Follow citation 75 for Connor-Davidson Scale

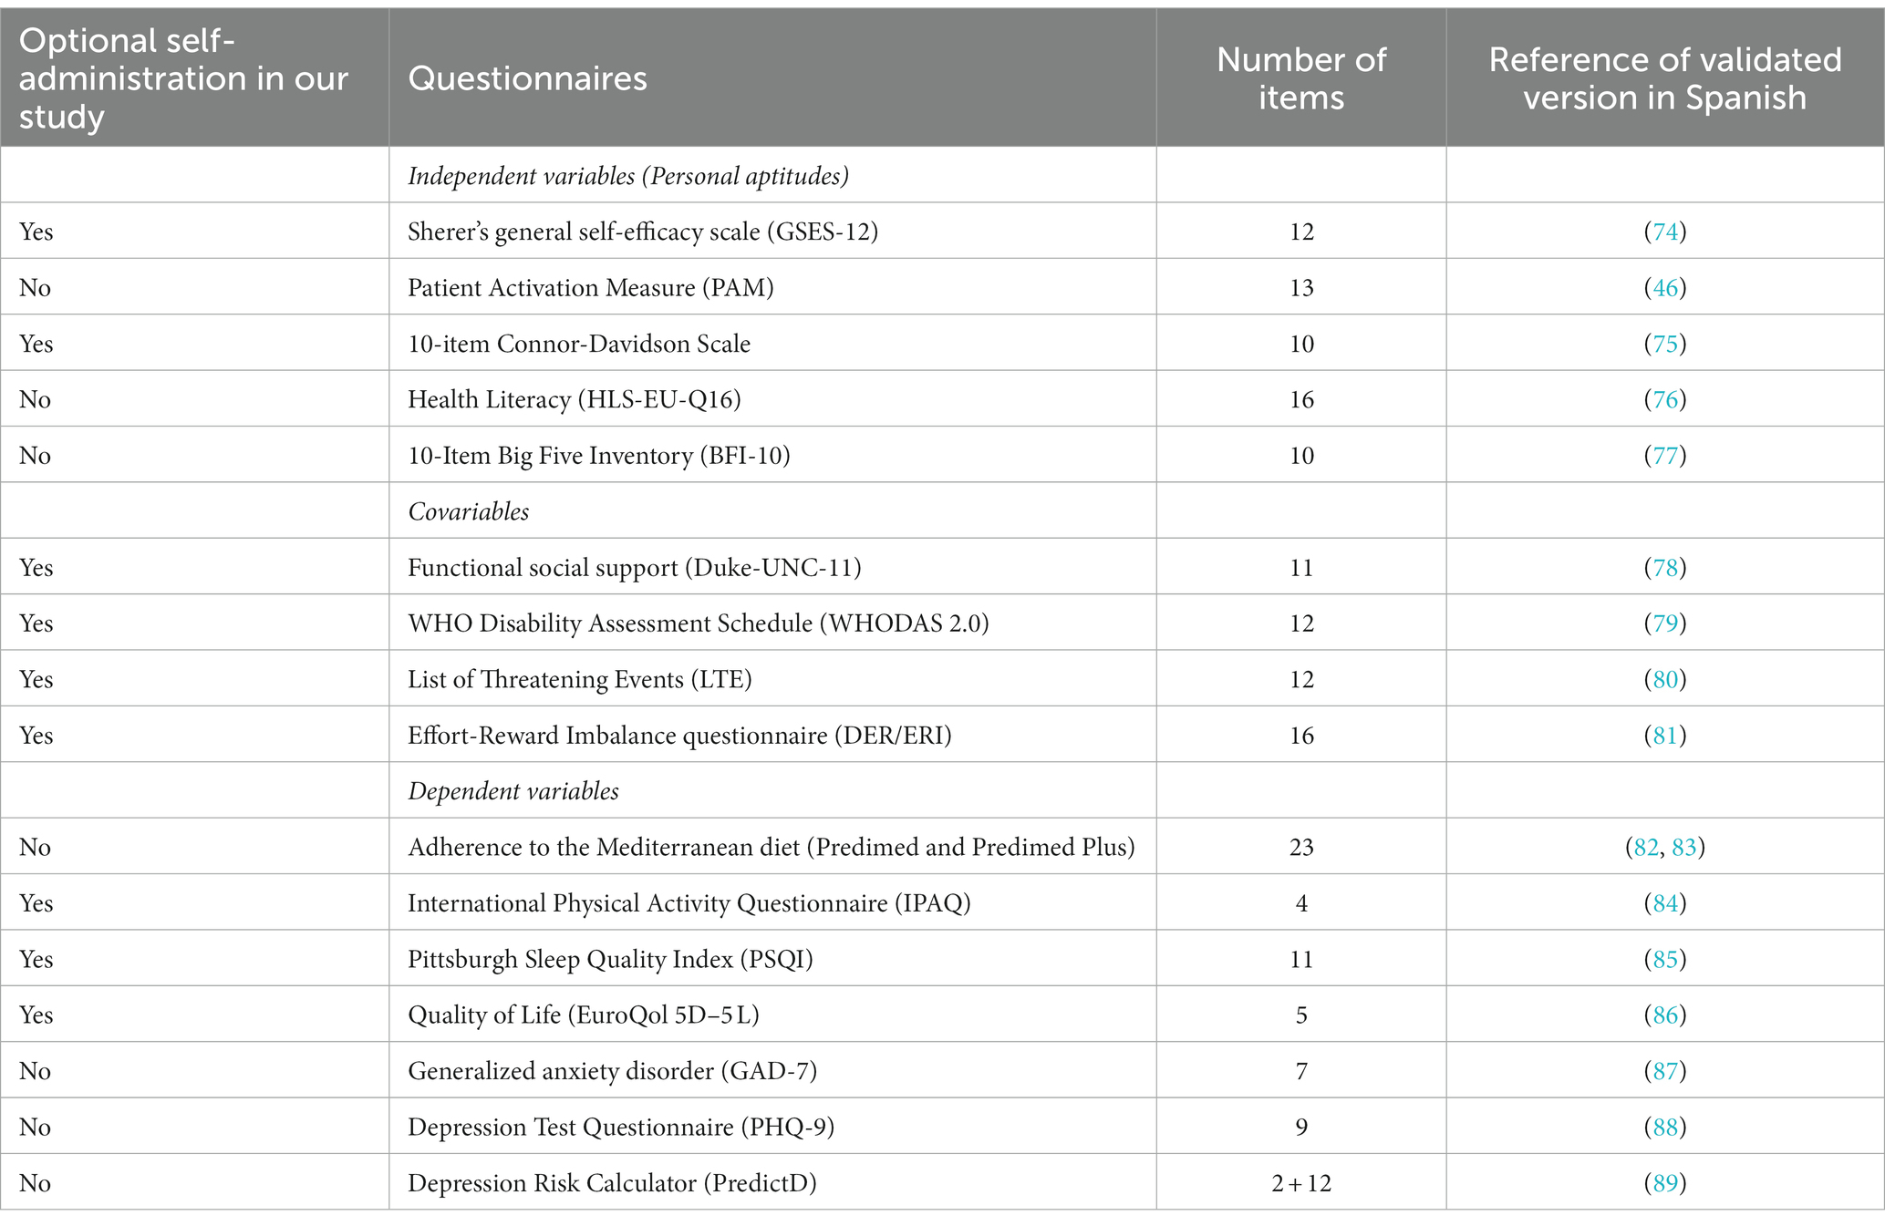pyautogui.click(x=1665, y=344)
